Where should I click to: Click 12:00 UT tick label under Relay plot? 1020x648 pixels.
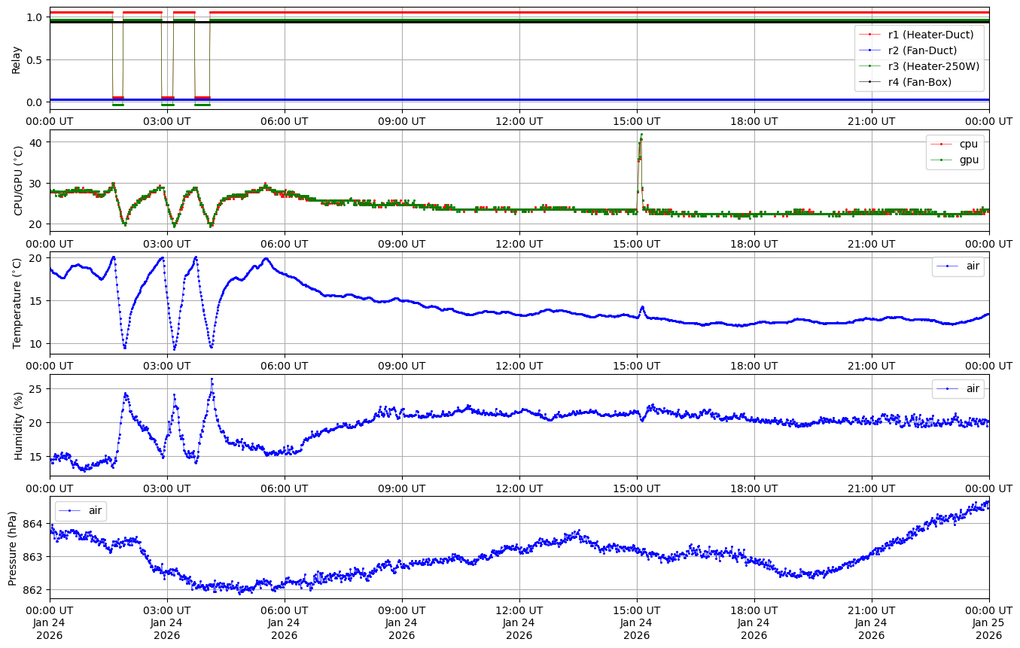click(519, 121)
